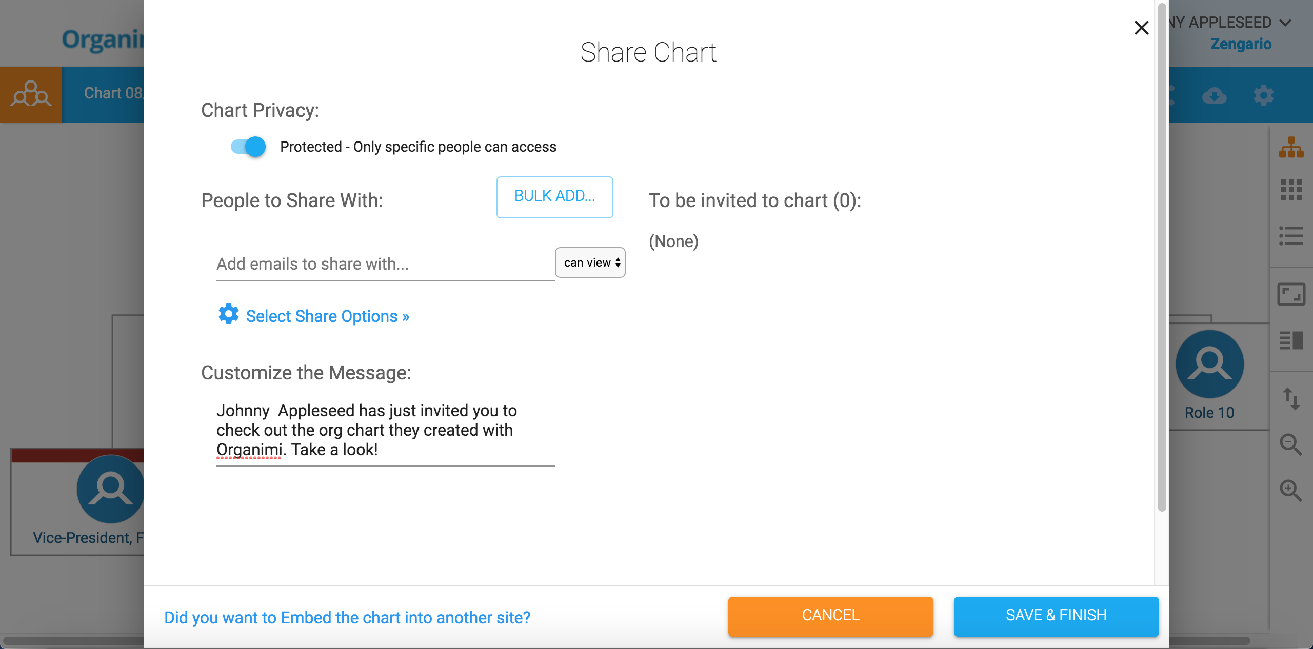1313x649 pixels.
Task: Click the Cancel button
Action: [x=830, y=616]
